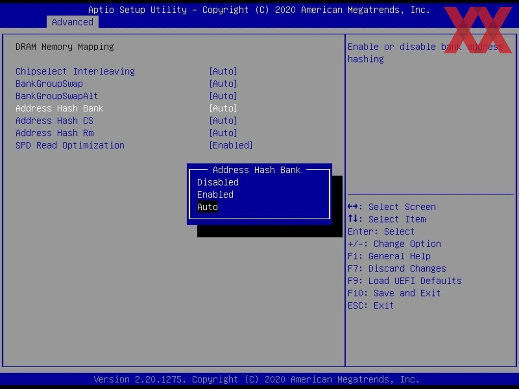Click the F9: Load UEFI Defaults hint
Screen dimensions: 519x389
coord(405,281)
